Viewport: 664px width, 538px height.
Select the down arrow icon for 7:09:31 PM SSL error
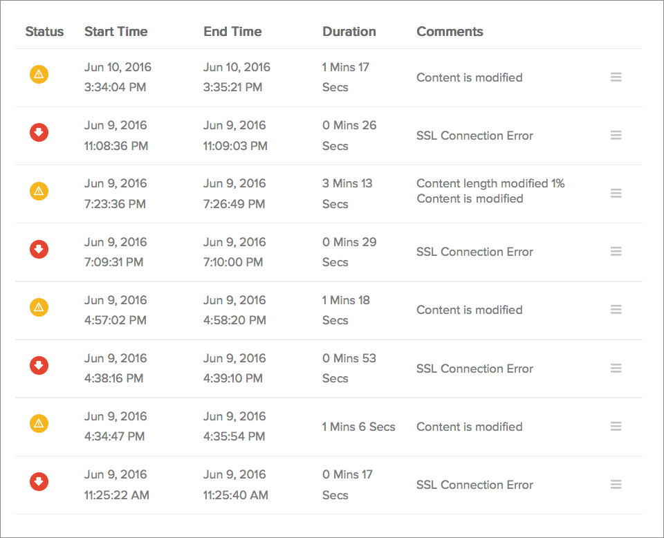39,250
